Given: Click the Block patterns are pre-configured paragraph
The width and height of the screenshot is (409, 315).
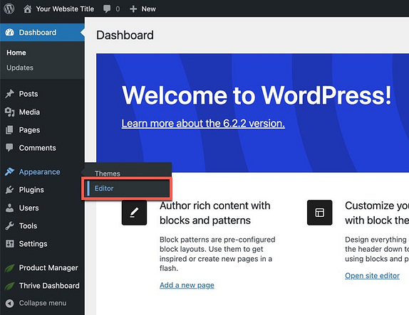Looking at the screenshot, I should 217,254.
